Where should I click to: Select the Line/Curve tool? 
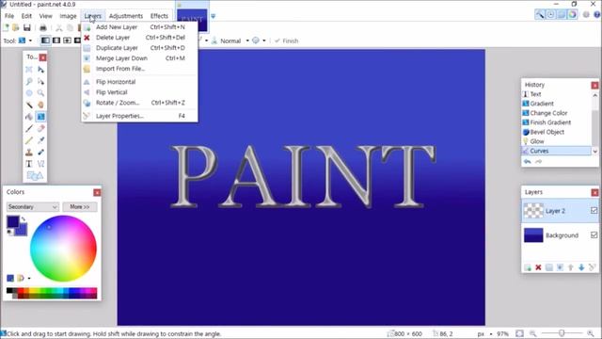tap(40, 164)
